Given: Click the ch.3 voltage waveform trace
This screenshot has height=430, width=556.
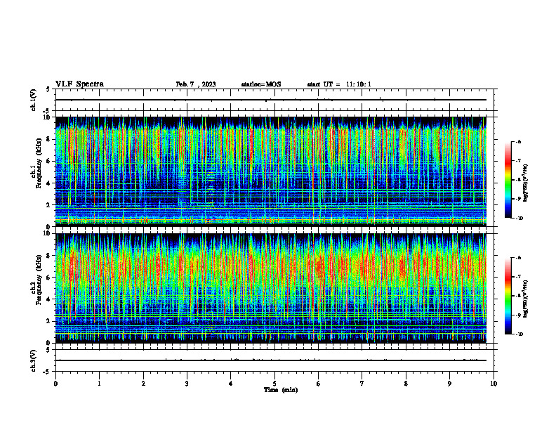Looking at the screenshot, I should point(270,360).
